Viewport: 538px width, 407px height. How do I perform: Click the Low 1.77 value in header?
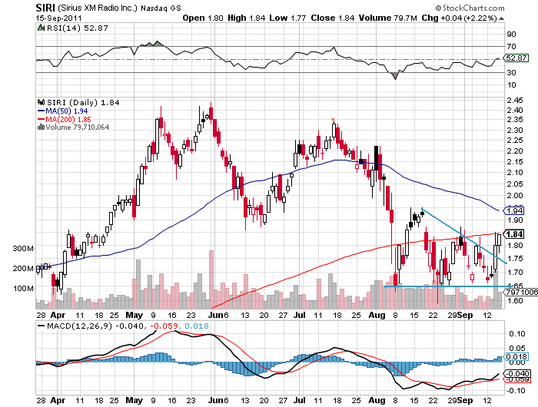[287, 18]
